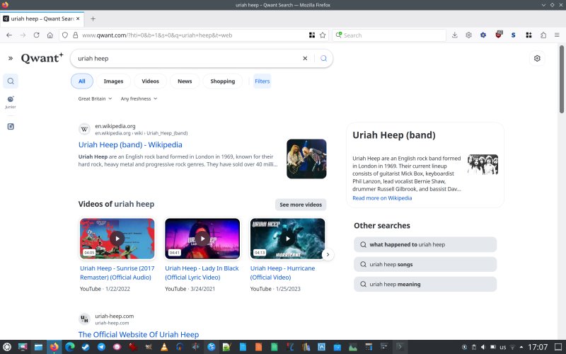
Task: Select the sidebar search icon
Action: 11,81
